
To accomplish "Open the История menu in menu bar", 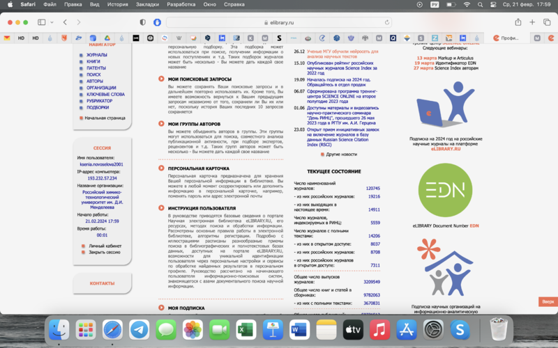I will [118, 4].
